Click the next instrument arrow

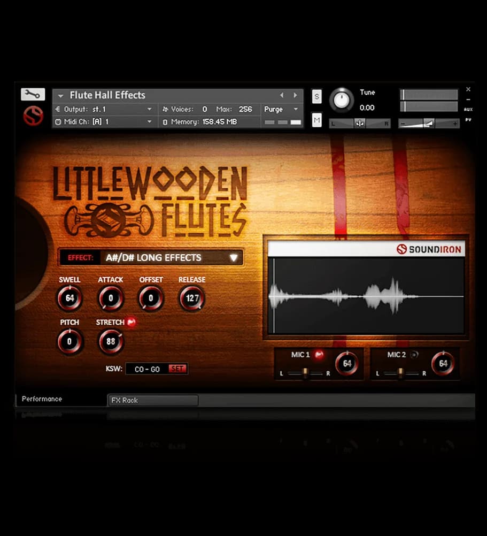click(295, 95)
